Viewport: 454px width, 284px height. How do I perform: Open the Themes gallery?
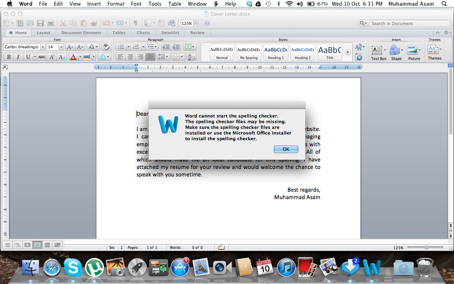click(x=434, y=52)
